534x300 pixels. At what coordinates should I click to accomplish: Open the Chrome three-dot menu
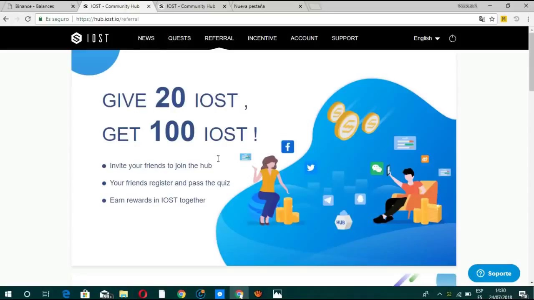pyautogui.click(x=528, y=19)
